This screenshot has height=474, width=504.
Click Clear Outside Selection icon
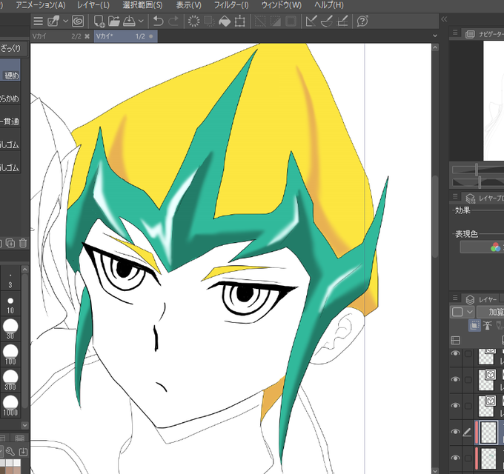point(209,21)
